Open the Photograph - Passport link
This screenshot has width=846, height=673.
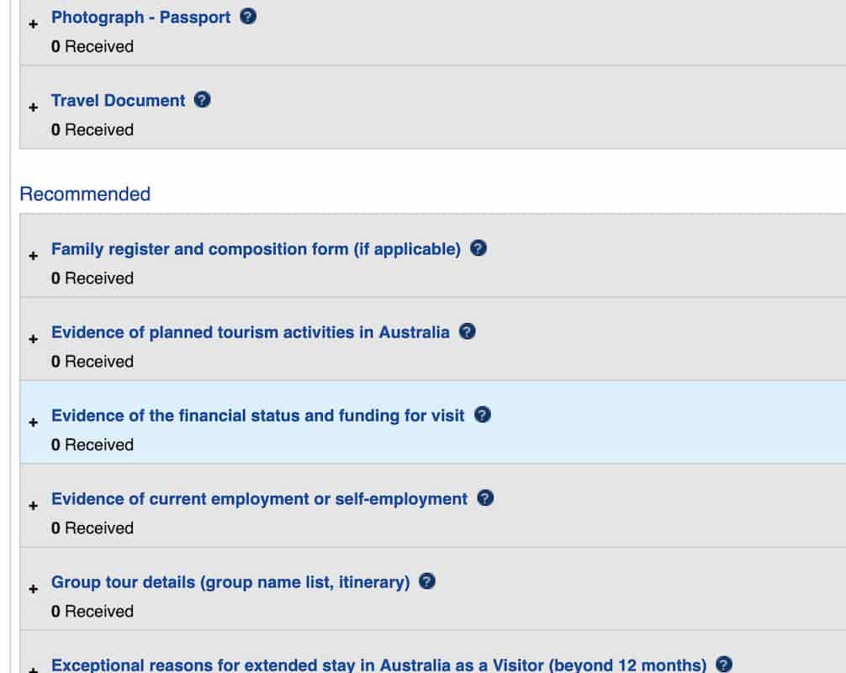[x=140, y=18]
